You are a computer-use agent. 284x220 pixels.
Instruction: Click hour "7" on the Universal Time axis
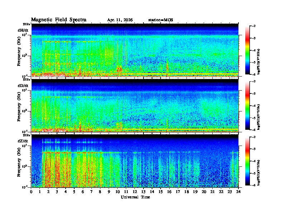[x=91, y=192]
